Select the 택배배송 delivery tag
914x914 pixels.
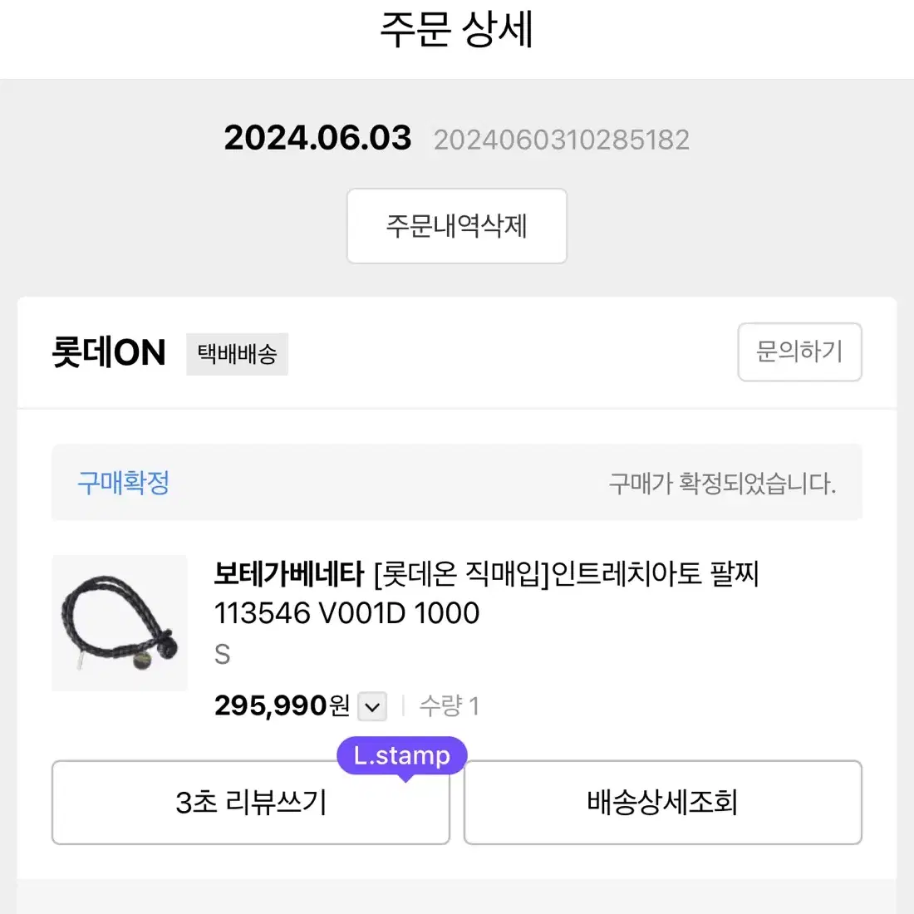click(238, 354)
